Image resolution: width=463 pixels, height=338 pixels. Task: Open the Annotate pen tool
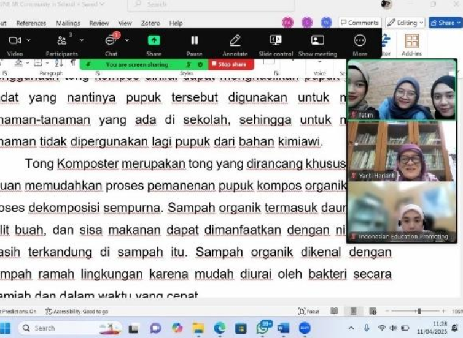tap(235, 41)
